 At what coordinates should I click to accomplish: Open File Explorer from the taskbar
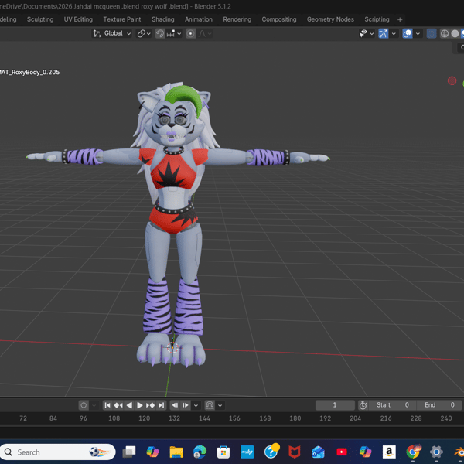pyautogui.click(x=176, y=452)
